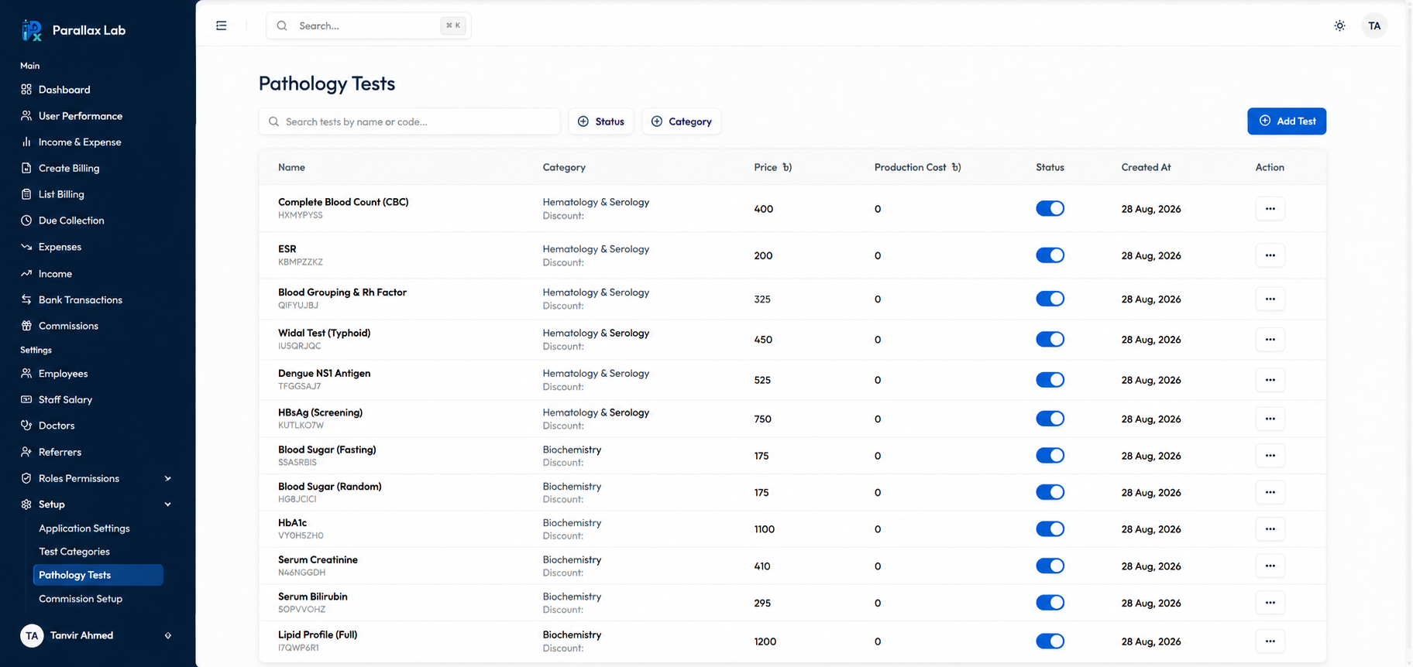Open row actions for Widal Test (Typhoid)
The width and height of the screenshot is (1413, 667).
tap(1270, 339)
